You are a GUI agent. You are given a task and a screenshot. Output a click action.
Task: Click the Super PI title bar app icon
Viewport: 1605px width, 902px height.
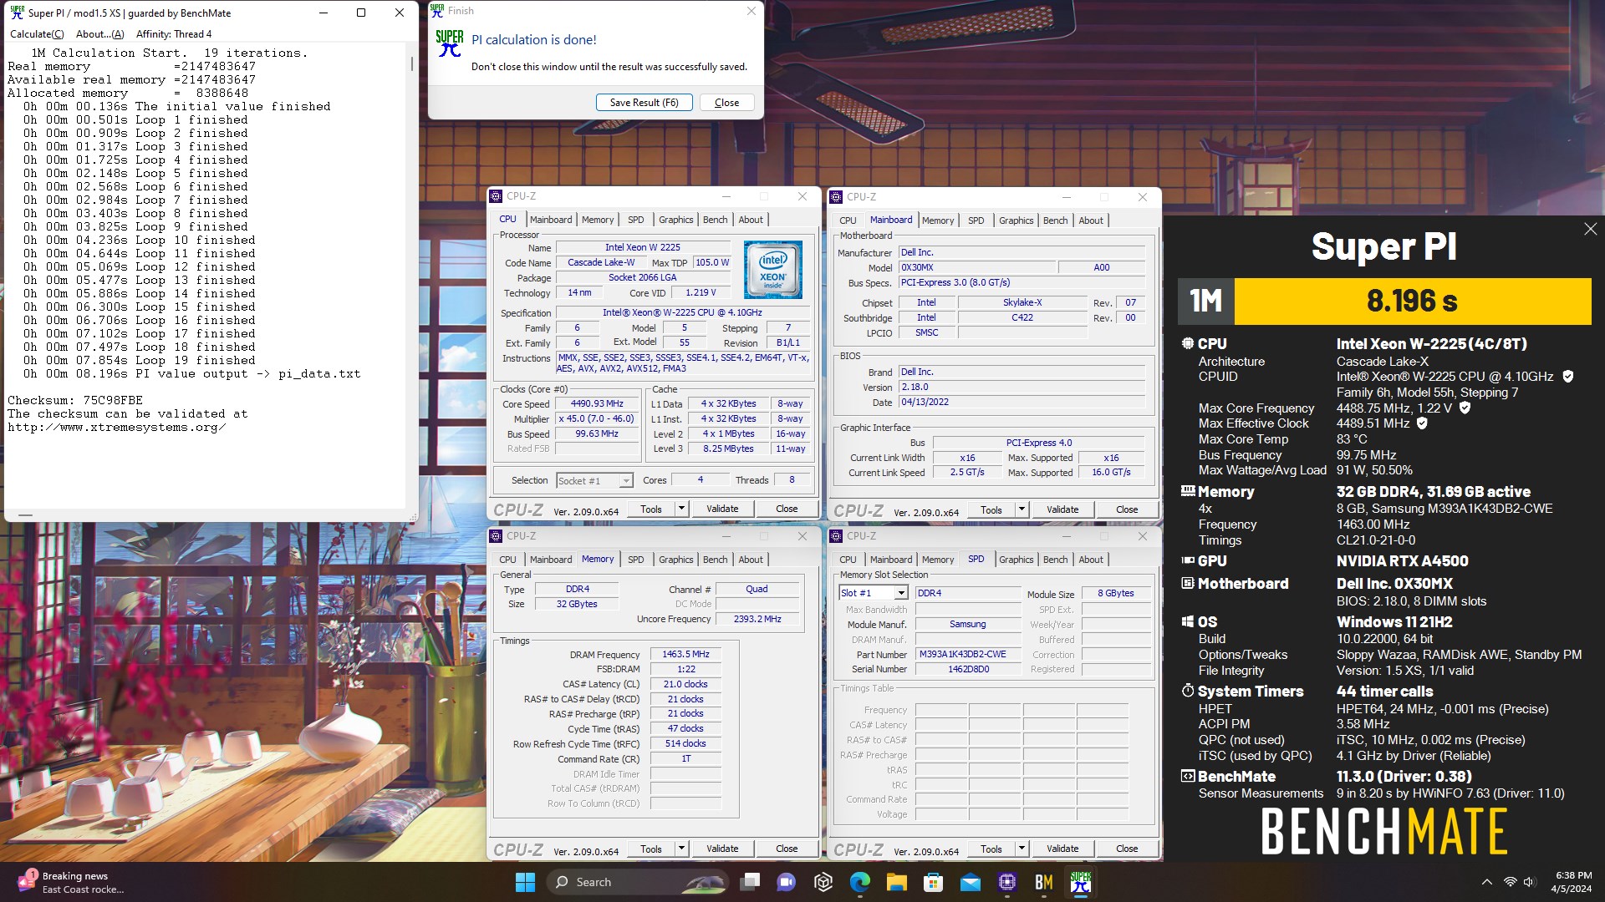[17, 13]
